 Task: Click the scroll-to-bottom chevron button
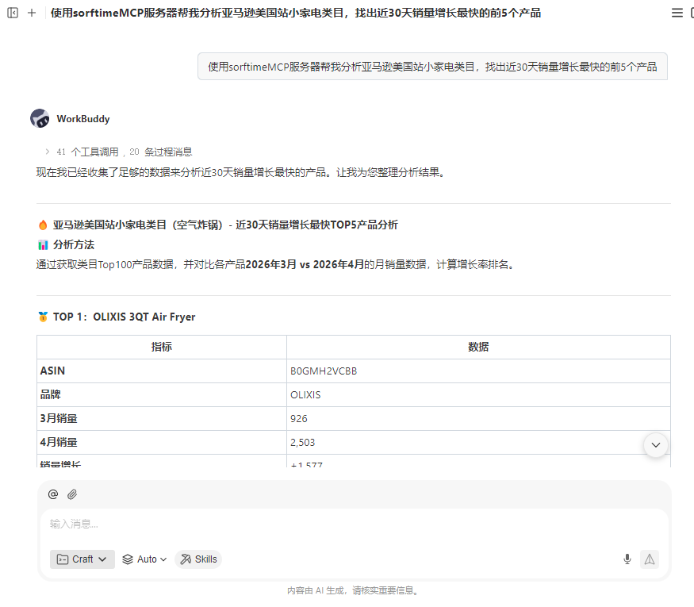point(655,445)
